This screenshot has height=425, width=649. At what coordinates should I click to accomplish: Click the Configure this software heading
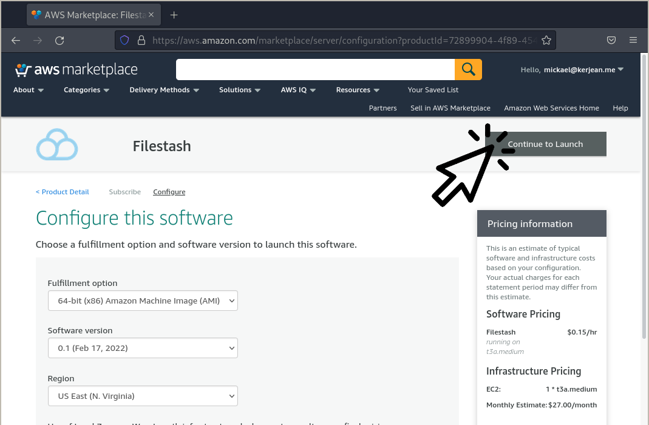[135, 218]
